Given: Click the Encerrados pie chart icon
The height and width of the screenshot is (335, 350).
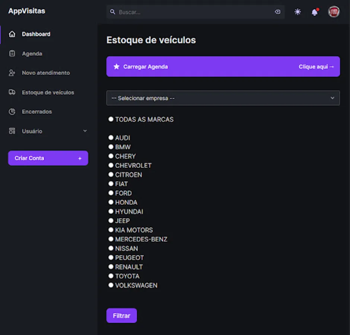Looking at the screenshot, I should pos(12,112).
